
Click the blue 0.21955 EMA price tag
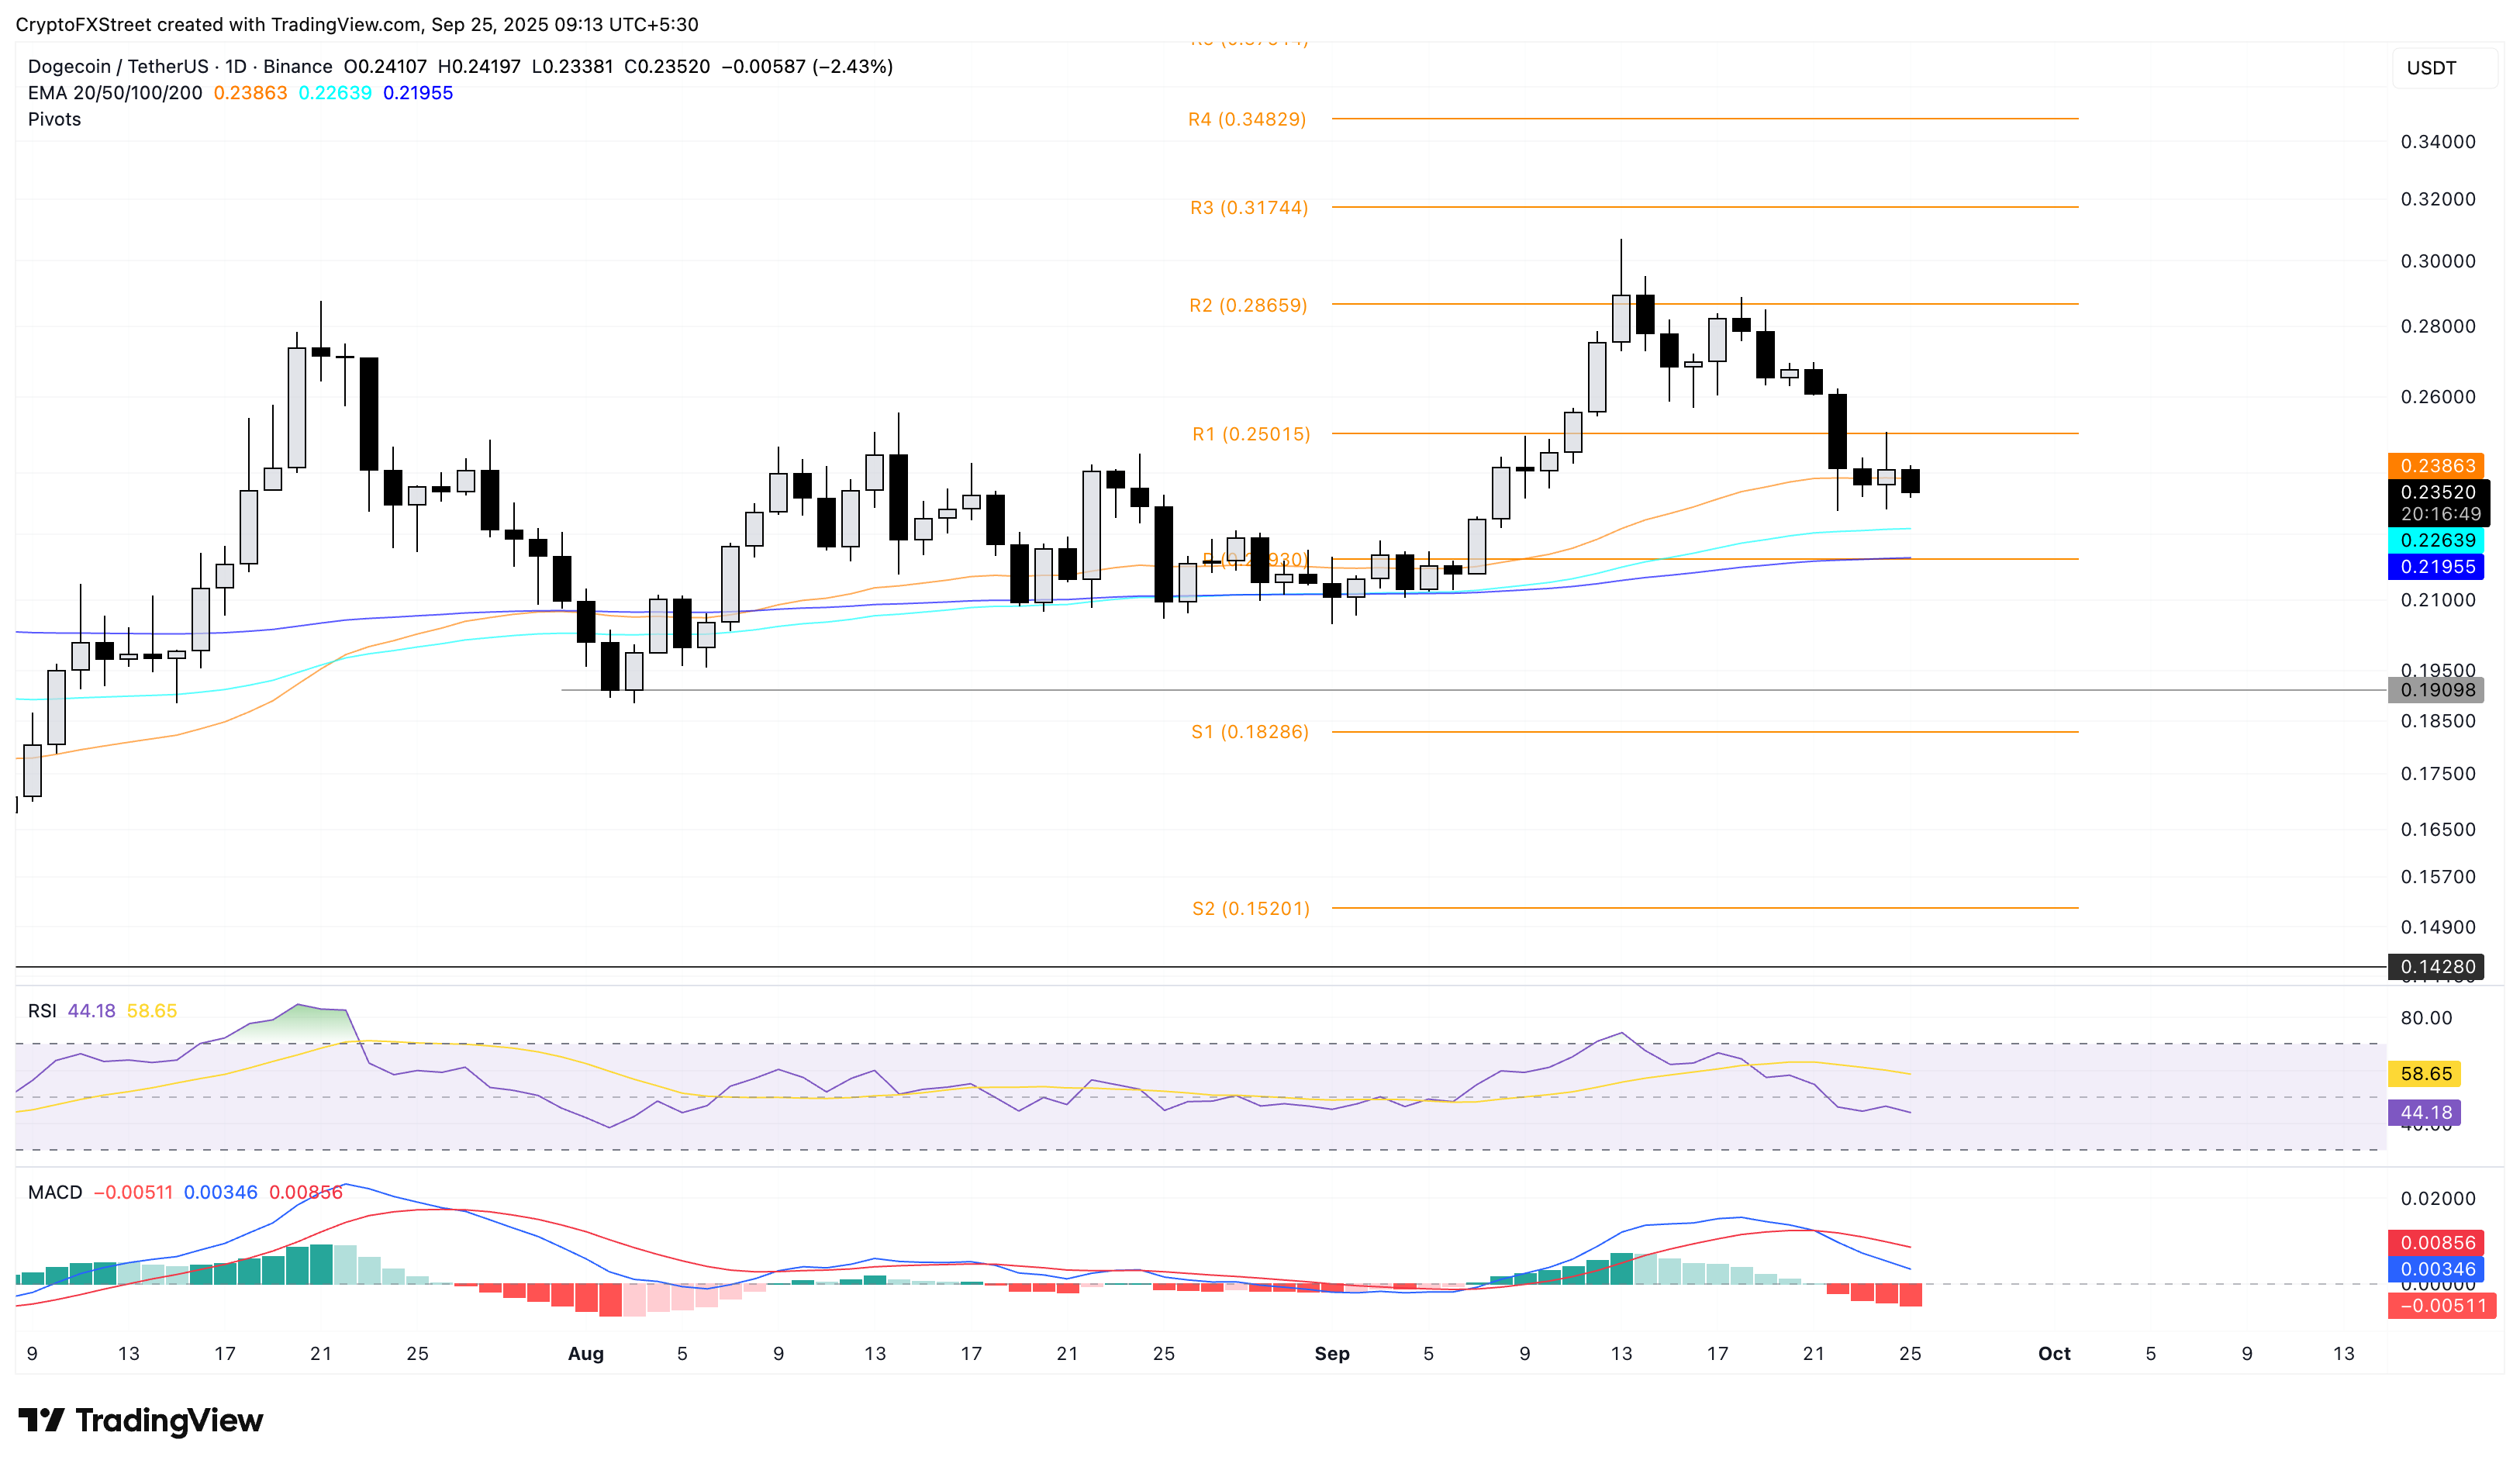[x=2437, y=566]
